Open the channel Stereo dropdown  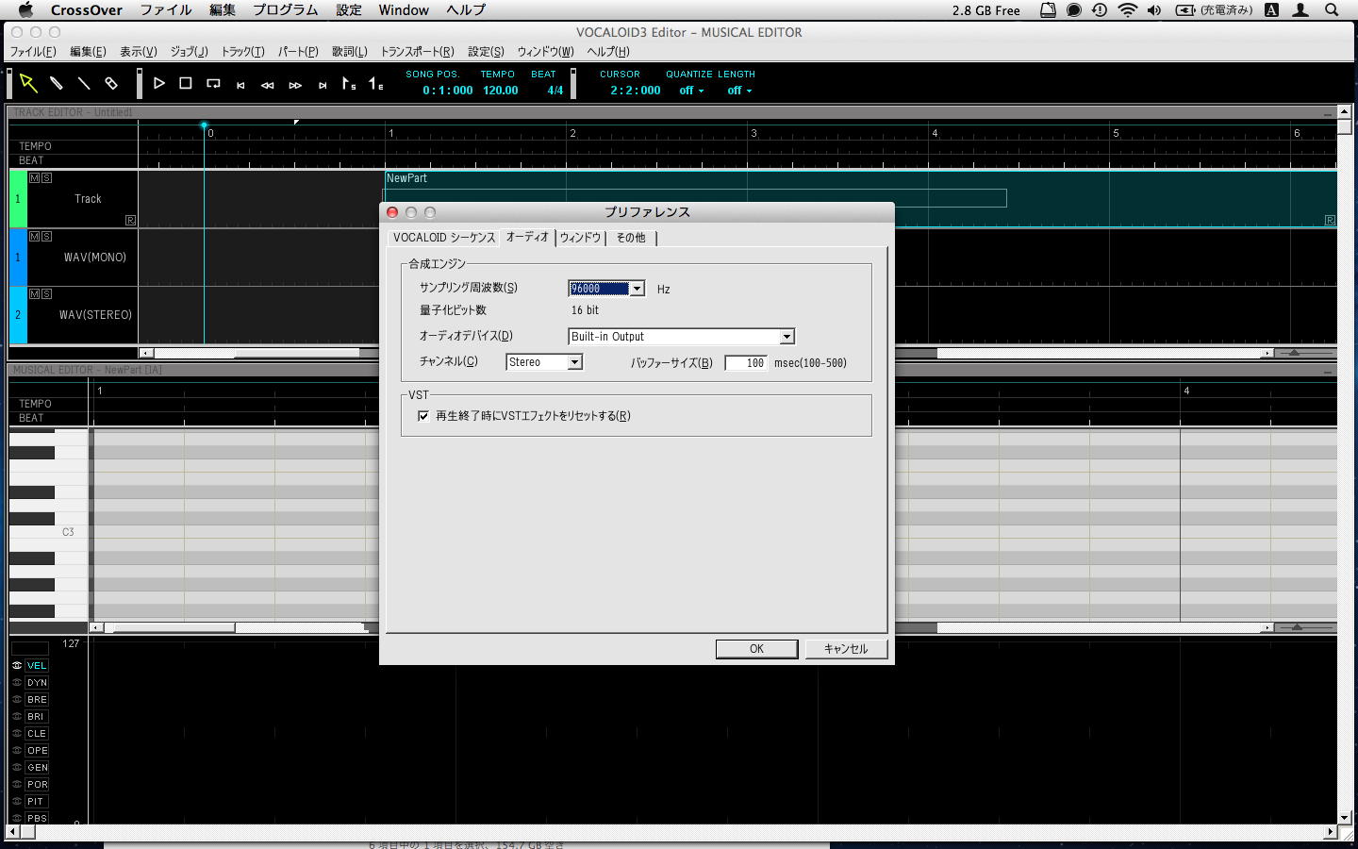574,362
